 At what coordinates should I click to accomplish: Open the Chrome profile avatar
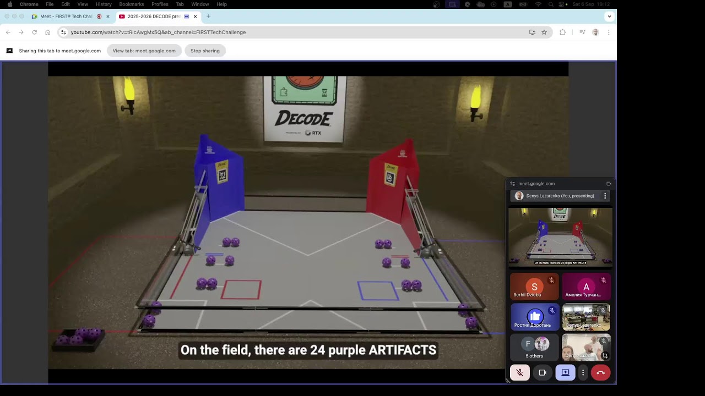[595, 32]
